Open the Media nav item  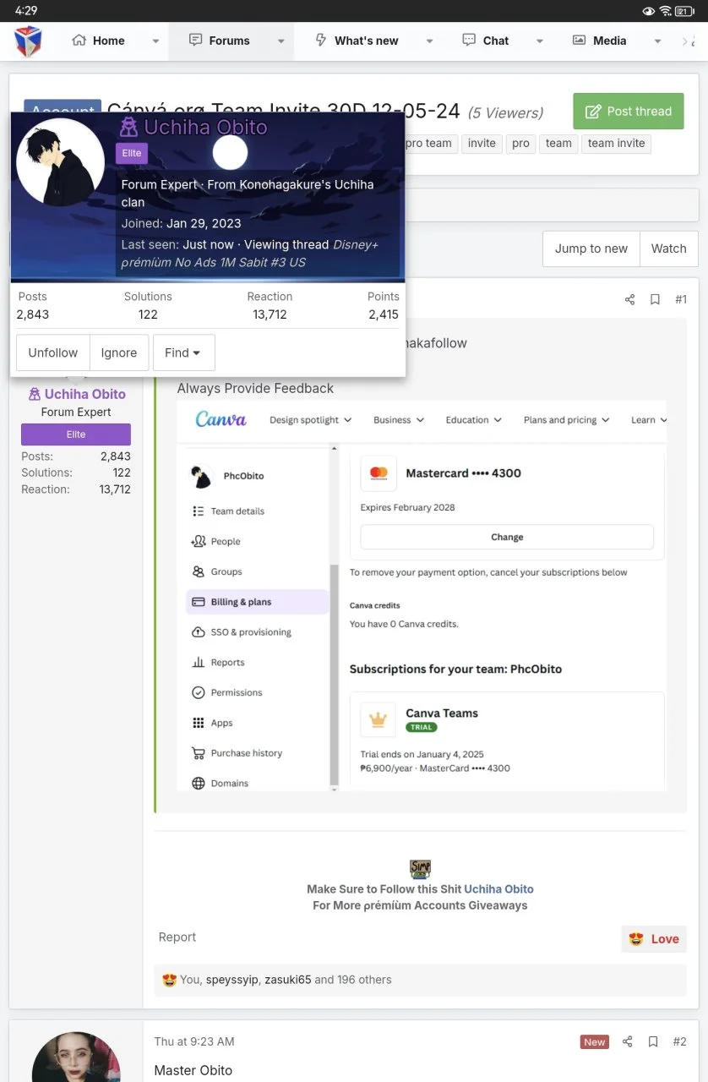click(600, 41)
